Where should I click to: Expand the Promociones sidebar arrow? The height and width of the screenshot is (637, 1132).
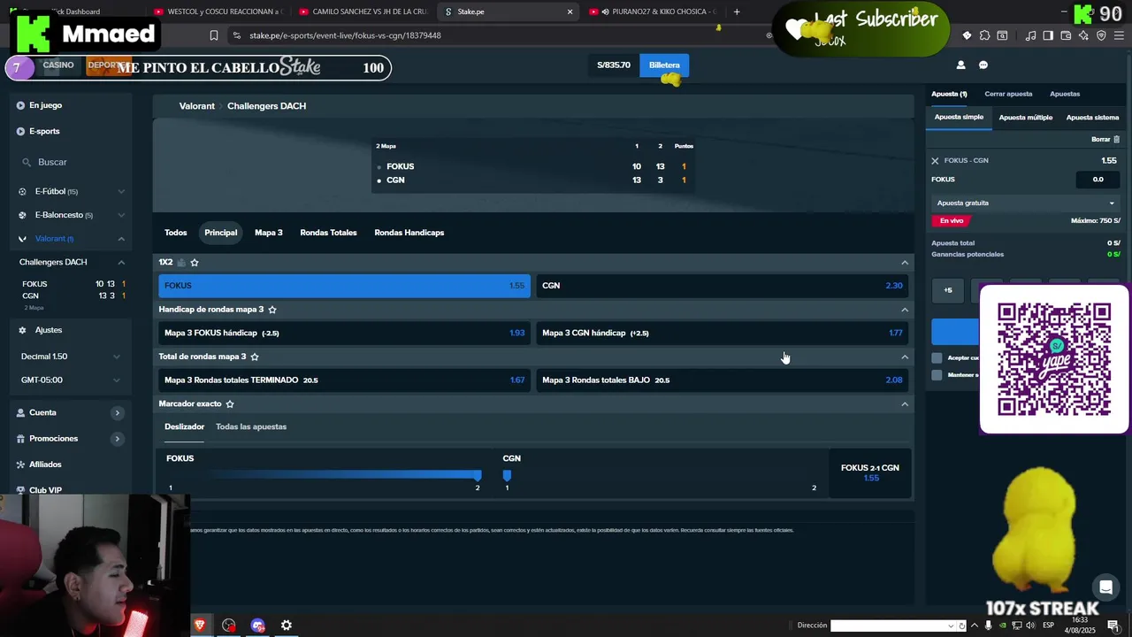tap(117, 439)
